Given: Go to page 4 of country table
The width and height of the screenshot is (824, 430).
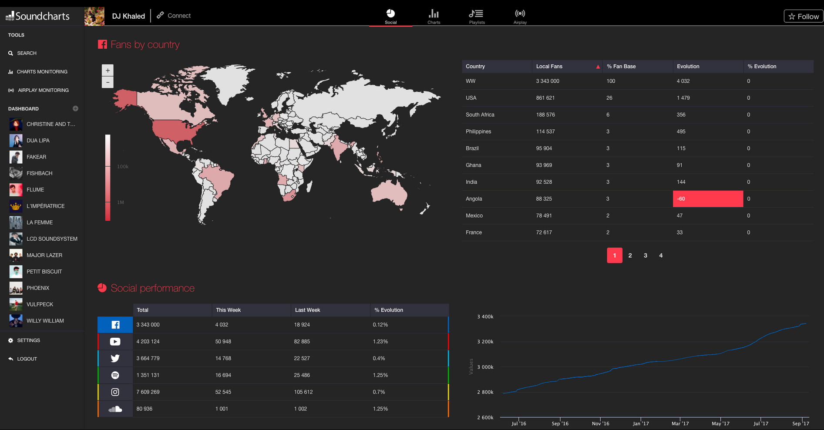Looking at the screenshot, I should coord(661,255).
